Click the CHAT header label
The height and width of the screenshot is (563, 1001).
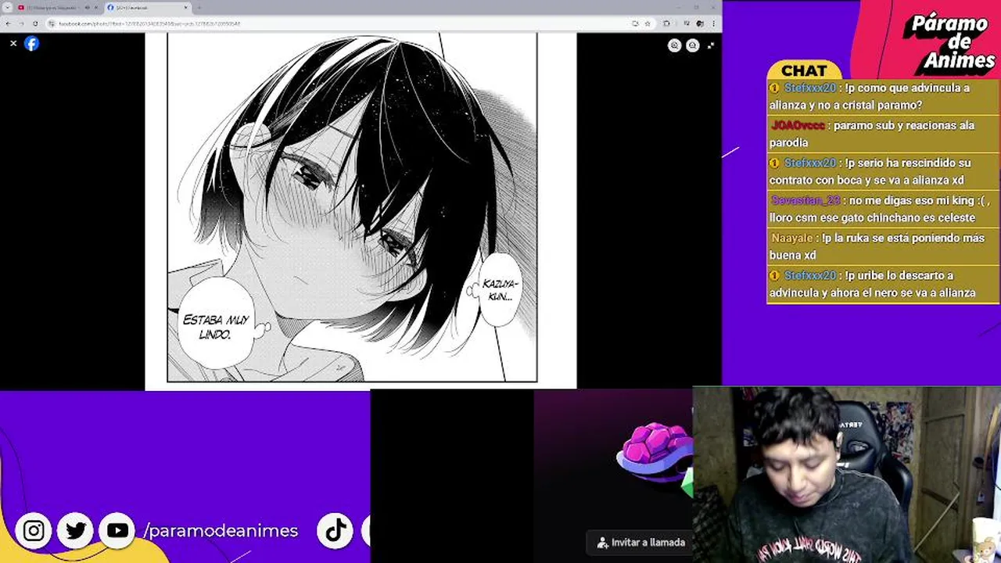804,70
